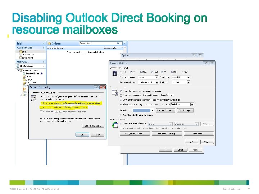This screenshot has width=259, height=194.
Task: Enable automatically accept meeting requests checkbox
Action: tap(41, 103)
